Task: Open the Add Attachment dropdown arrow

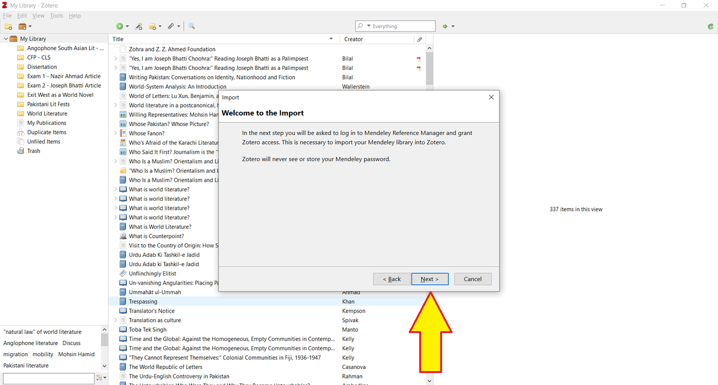Action: click(178, 26)
